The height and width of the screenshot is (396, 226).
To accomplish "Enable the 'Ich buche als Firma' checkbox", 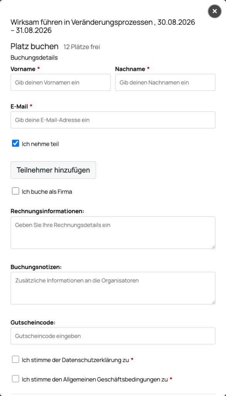I will click(15, 191).
